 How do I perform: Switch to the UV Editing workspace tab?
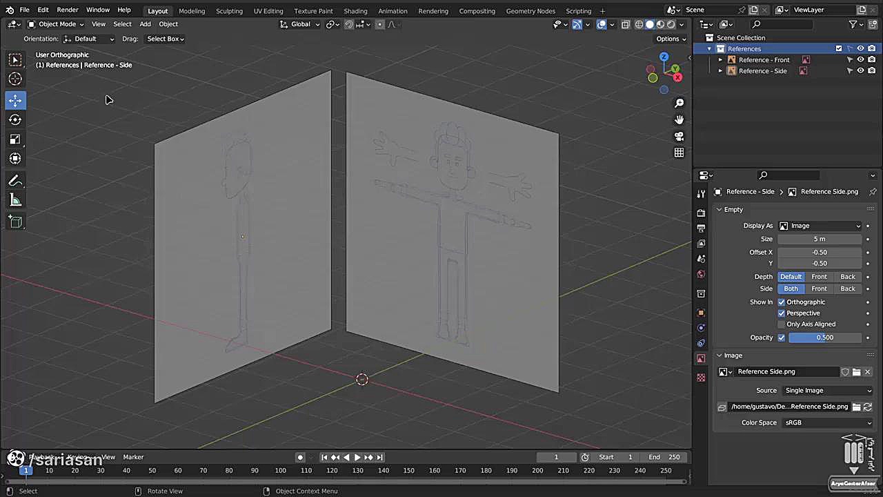268,11
